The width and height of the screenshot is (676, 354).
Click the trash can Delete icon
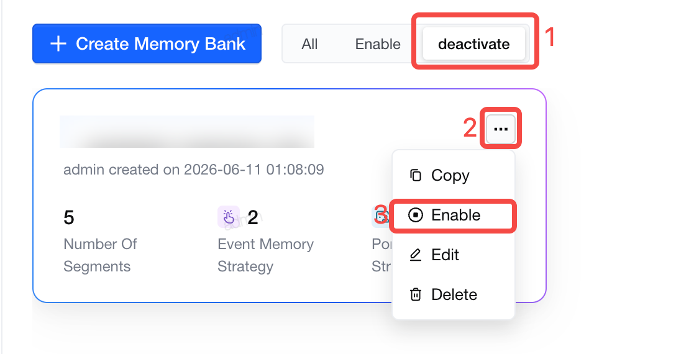416,294
